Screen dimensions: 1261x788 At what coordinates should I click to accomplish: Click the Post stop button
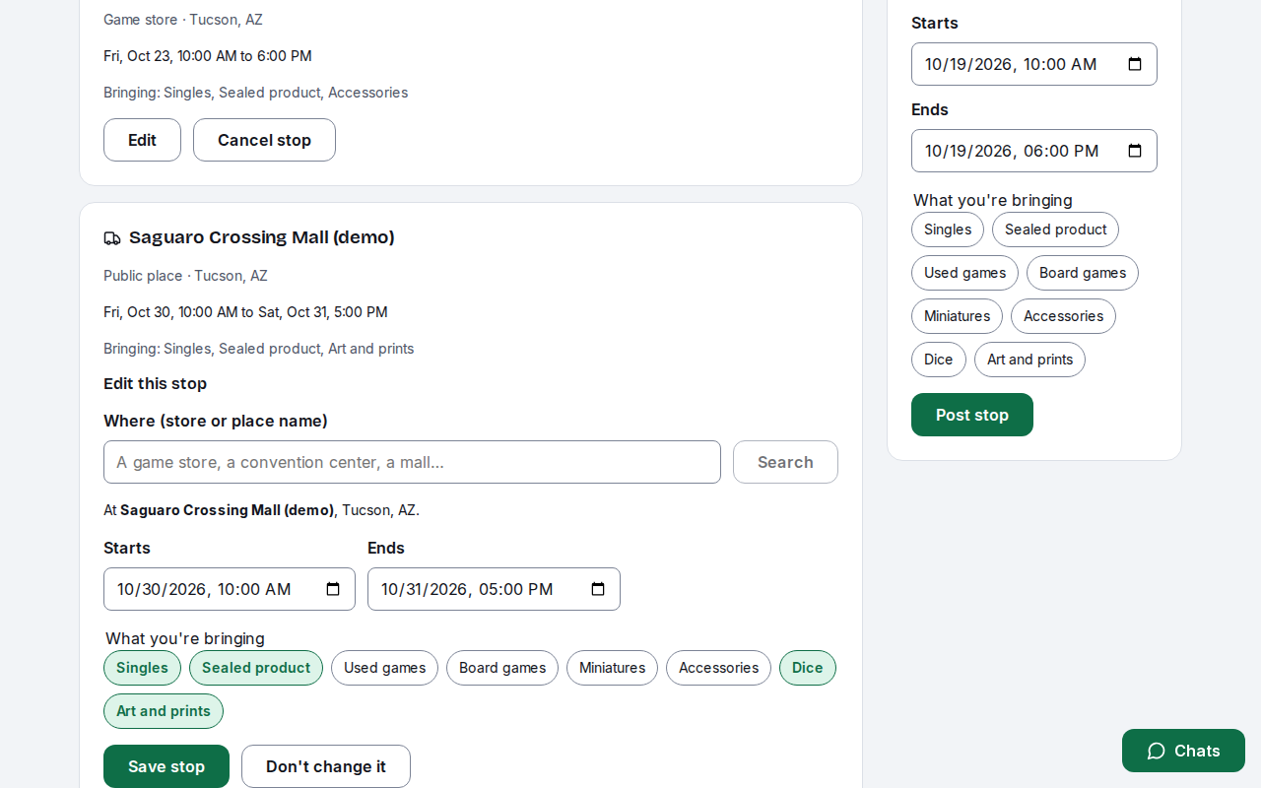tap(972, 415)
